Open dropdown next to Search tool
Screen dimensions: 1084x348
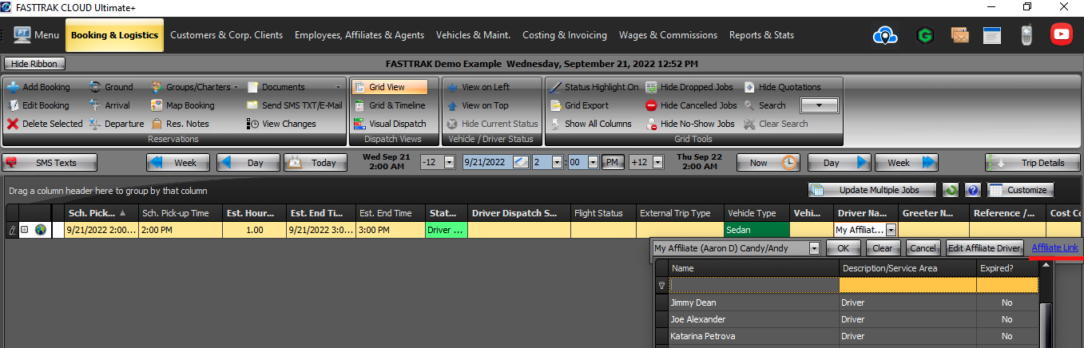(x=819, y=105)
